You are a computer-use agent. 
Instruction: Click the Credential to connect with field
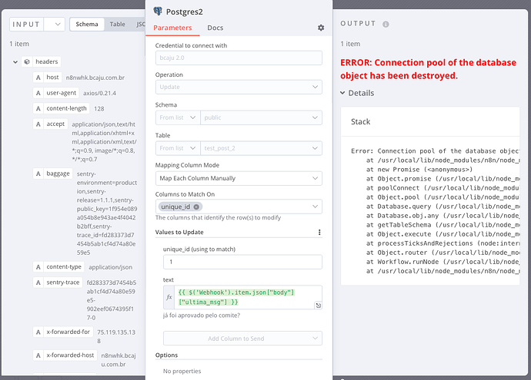click(238, 58)
